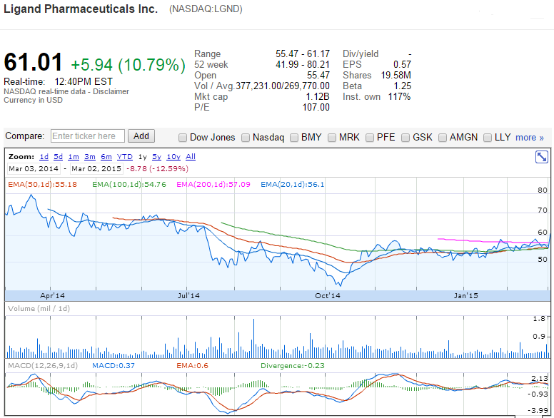Image resolution: width=554 pixels, height=418 pixels.
Task: Click the 52 week range 41.99 - 80.21
Action: point(303,65)
